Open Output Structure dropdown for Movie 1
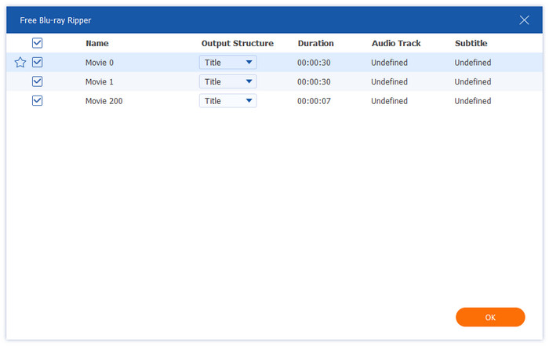Viewport: 549px width, 346px height. pyautogui.click(x=227, y=81)
